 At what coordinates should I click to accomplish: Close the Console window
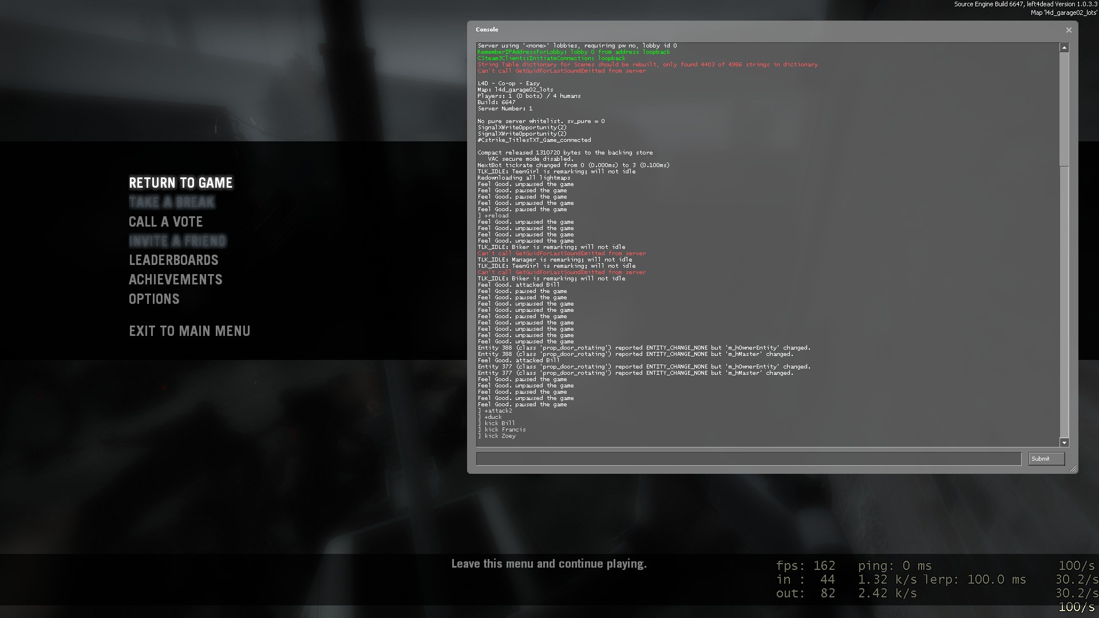click(x=1068, y=30)
